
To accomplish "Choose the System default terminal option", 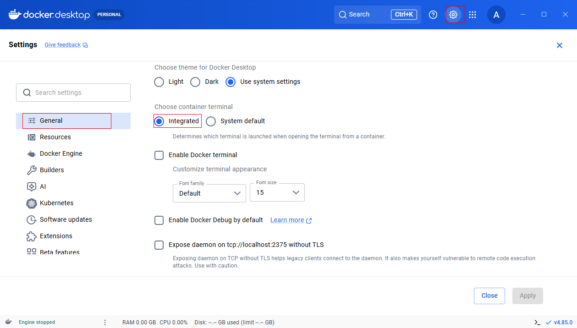I will (x=211, y=121).
